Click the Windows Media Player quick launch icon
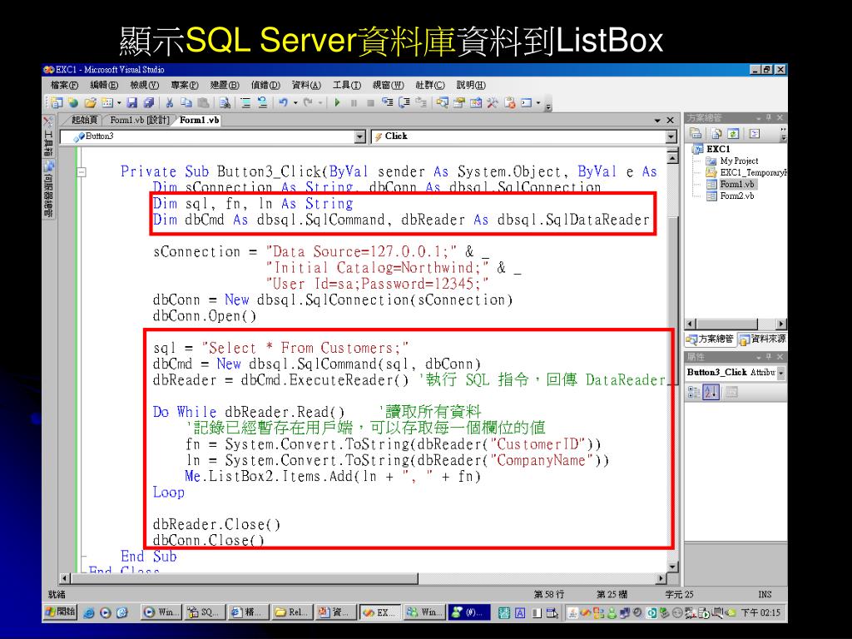Screen dimensions: 852x639 (106, 612)
